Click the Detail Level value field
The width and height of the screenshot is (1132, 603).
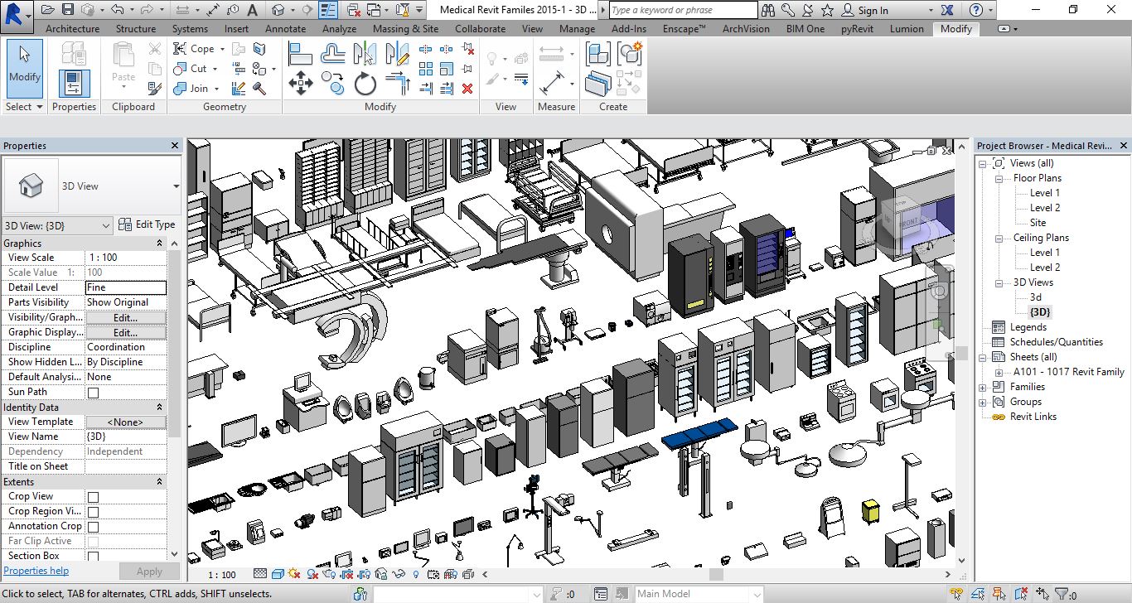coord(125,287)
